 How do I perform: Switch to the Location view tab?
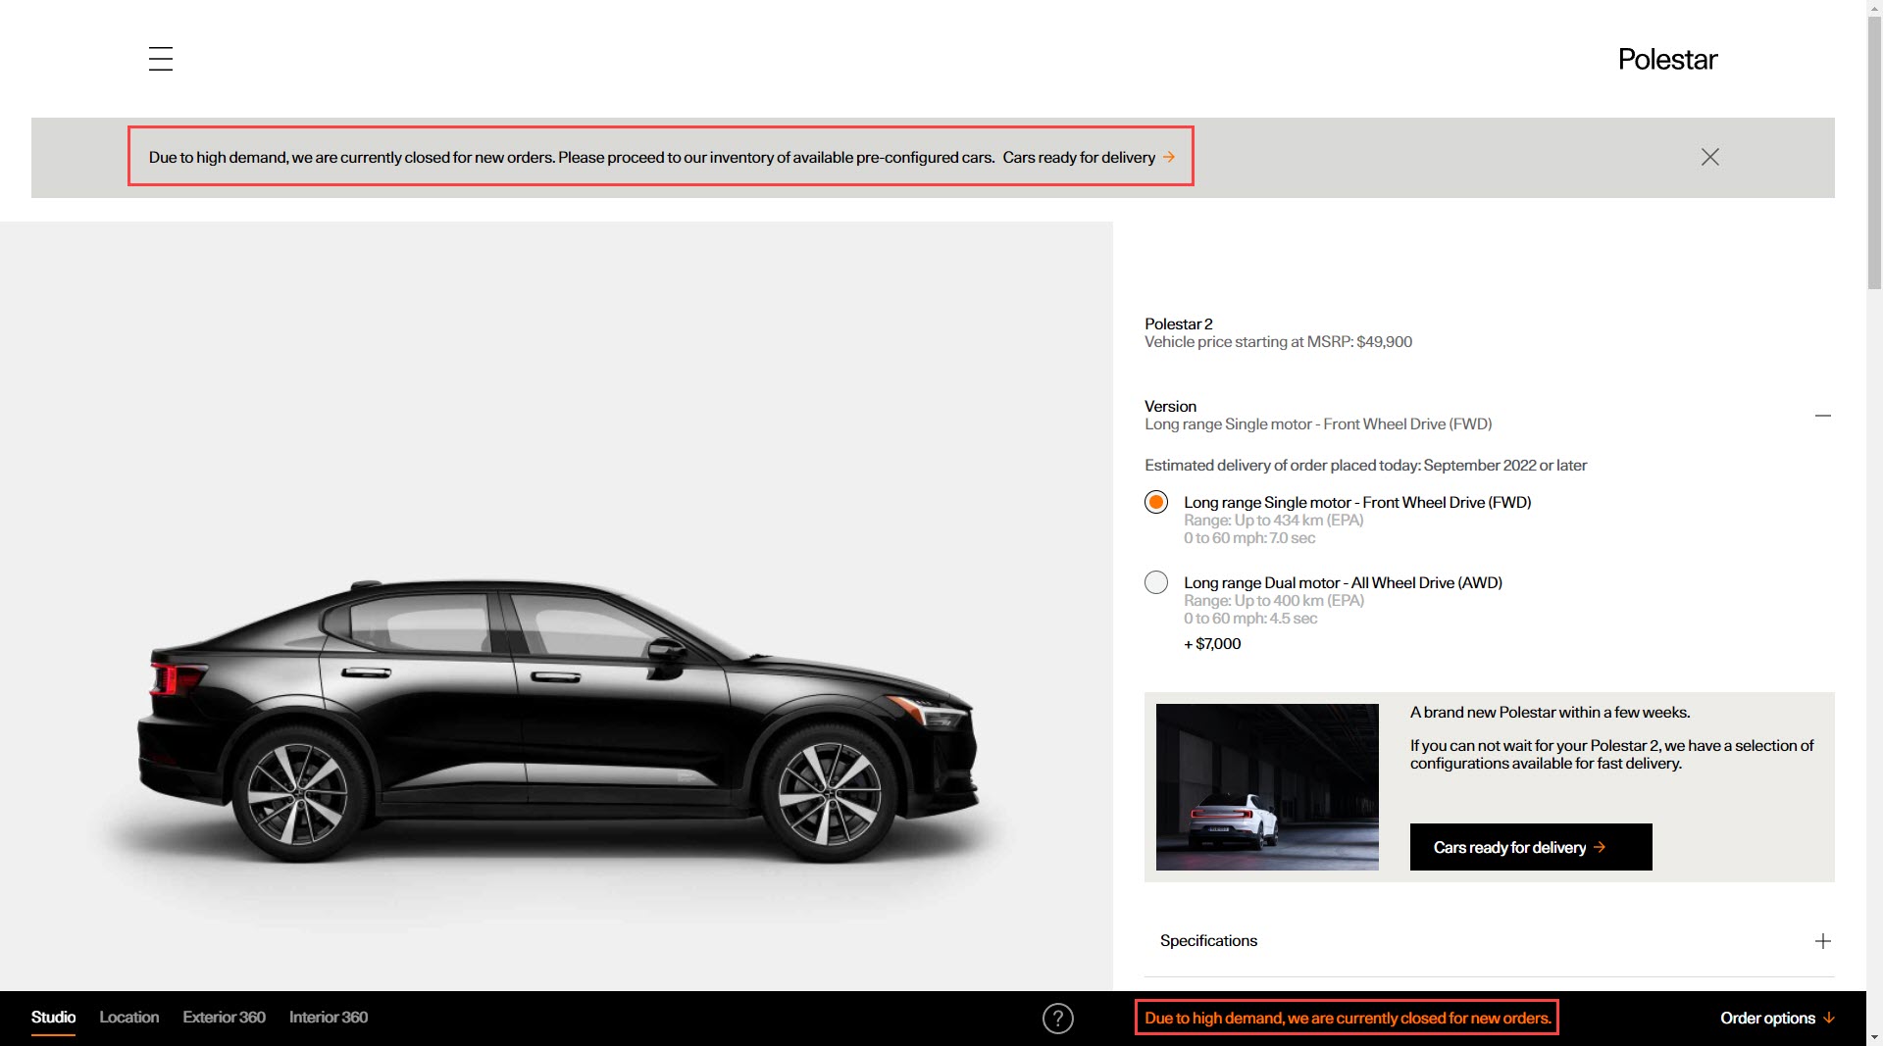(128, 1018)
